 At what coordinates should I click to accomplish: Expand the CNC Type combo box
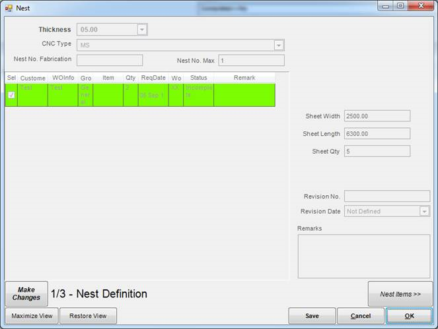(279, 45)
